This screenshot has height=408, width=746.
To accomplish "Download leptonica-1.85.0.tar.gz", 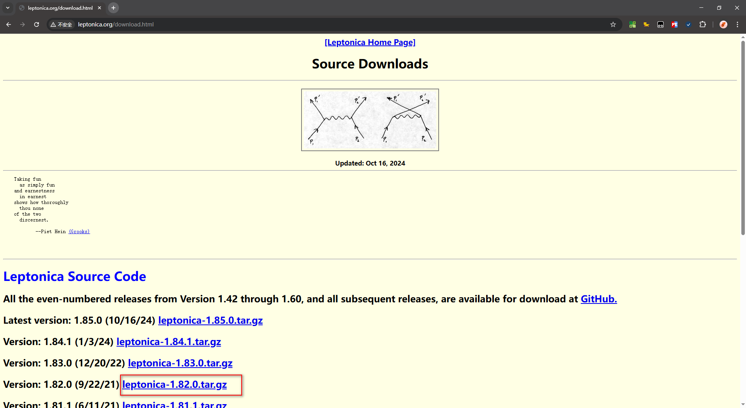I will pyautogui.click(x=210, y=321).
